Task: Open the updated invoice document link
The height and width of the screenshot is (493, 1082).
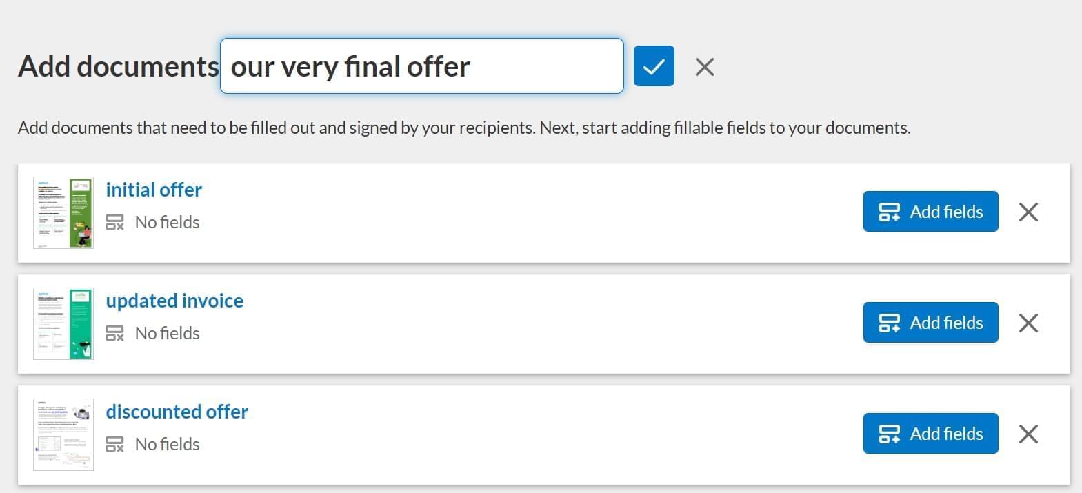Action: point(174,301)
